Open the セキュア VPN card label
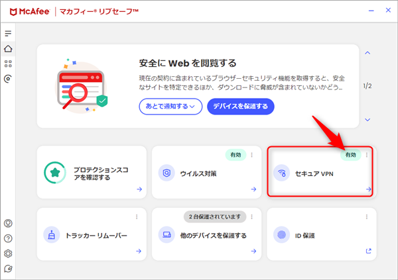Screen dimensions: 398x280 (x=314, y=174)
